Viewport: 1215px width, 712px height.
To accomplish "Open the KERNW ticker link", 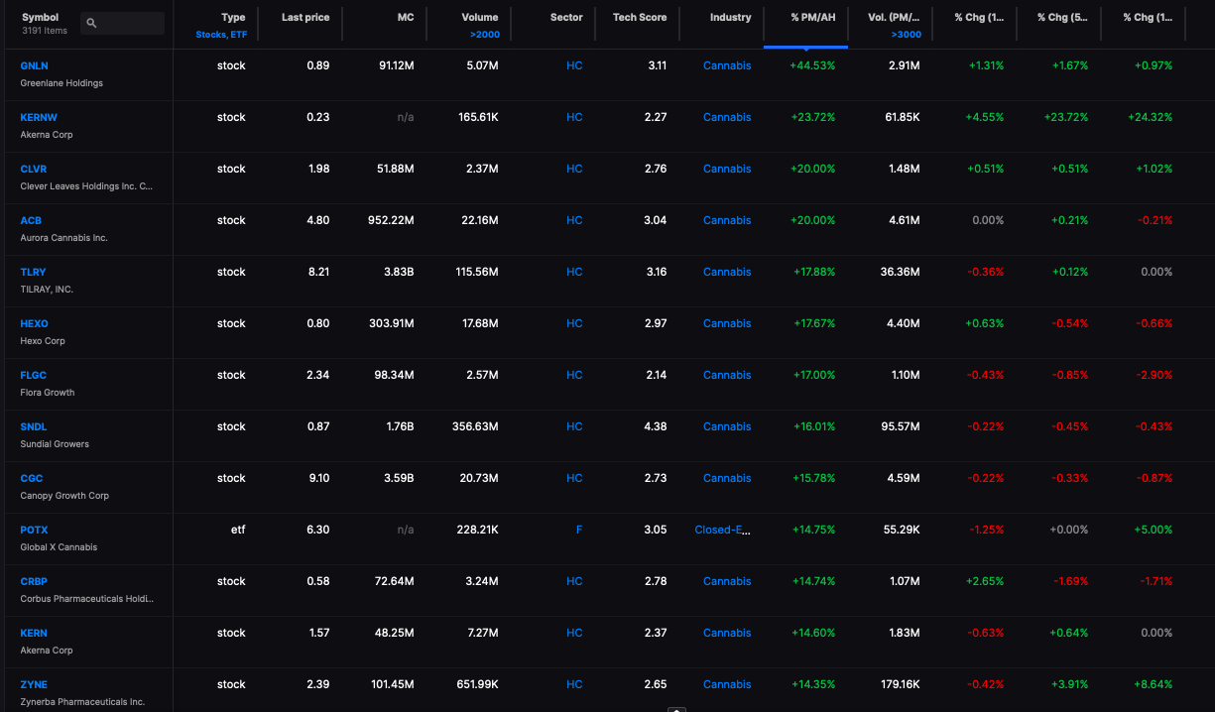I will point(39,117).
